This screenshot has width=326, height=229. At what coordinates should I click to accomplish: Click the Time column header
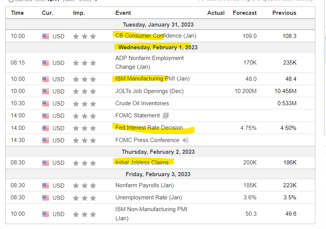click(17, 13)
